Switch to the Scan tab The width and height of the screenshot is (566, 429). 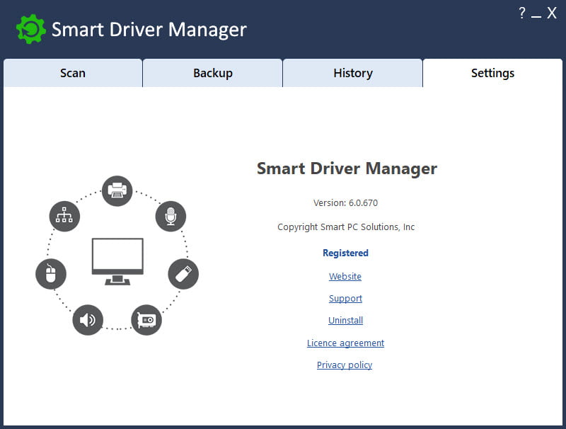73,73
